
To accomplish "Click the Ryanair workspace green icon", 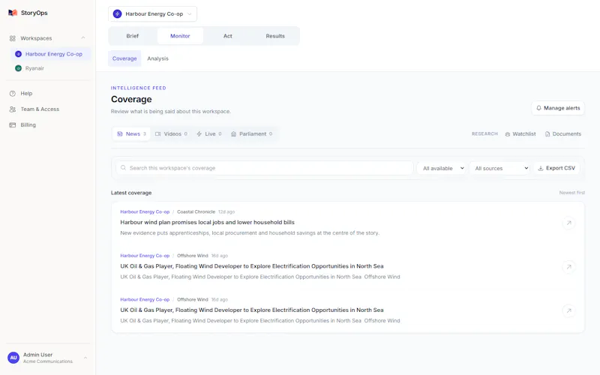I will click(18, 68).
